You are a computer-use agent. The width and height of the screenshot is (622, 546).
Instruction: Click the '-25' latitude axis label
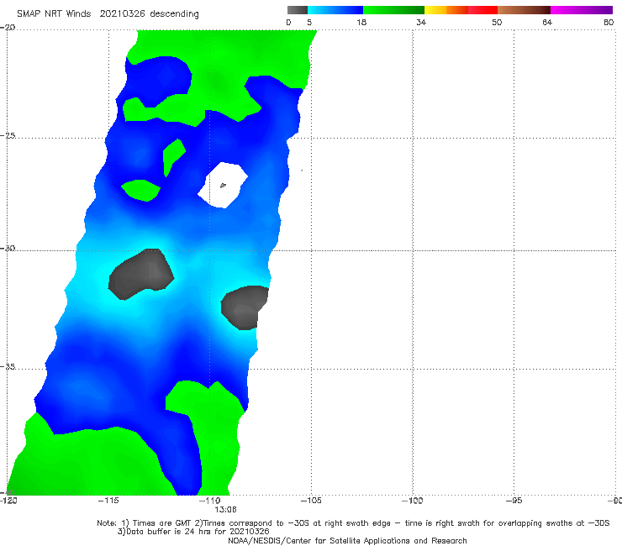click(8, 135)
